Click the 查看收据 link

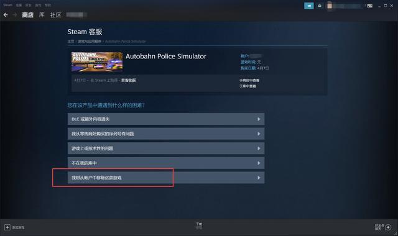pyautogui.click(x=128, y=80)
